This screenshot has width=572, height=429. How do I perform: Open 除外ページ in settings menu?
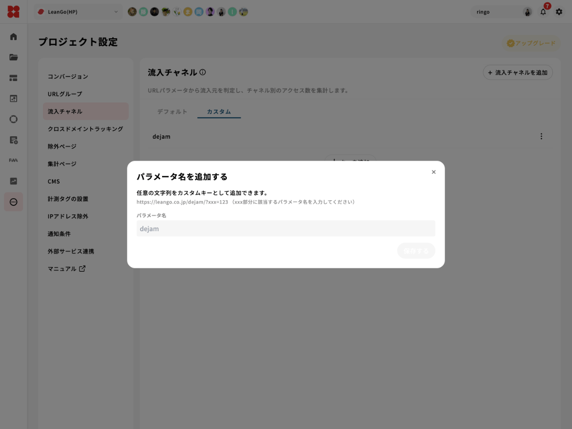tap(62, 146)
